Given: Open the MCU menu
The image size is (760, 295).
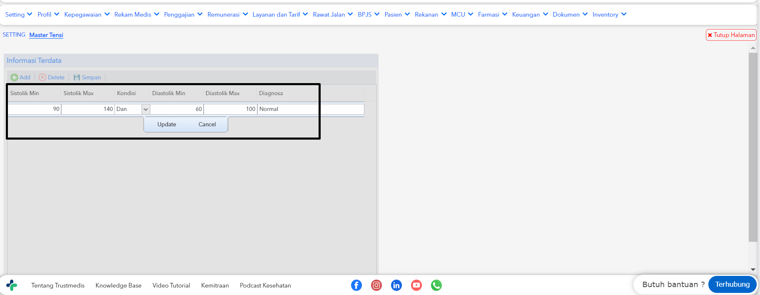Looking at the screenshot, I should [462, 15].
